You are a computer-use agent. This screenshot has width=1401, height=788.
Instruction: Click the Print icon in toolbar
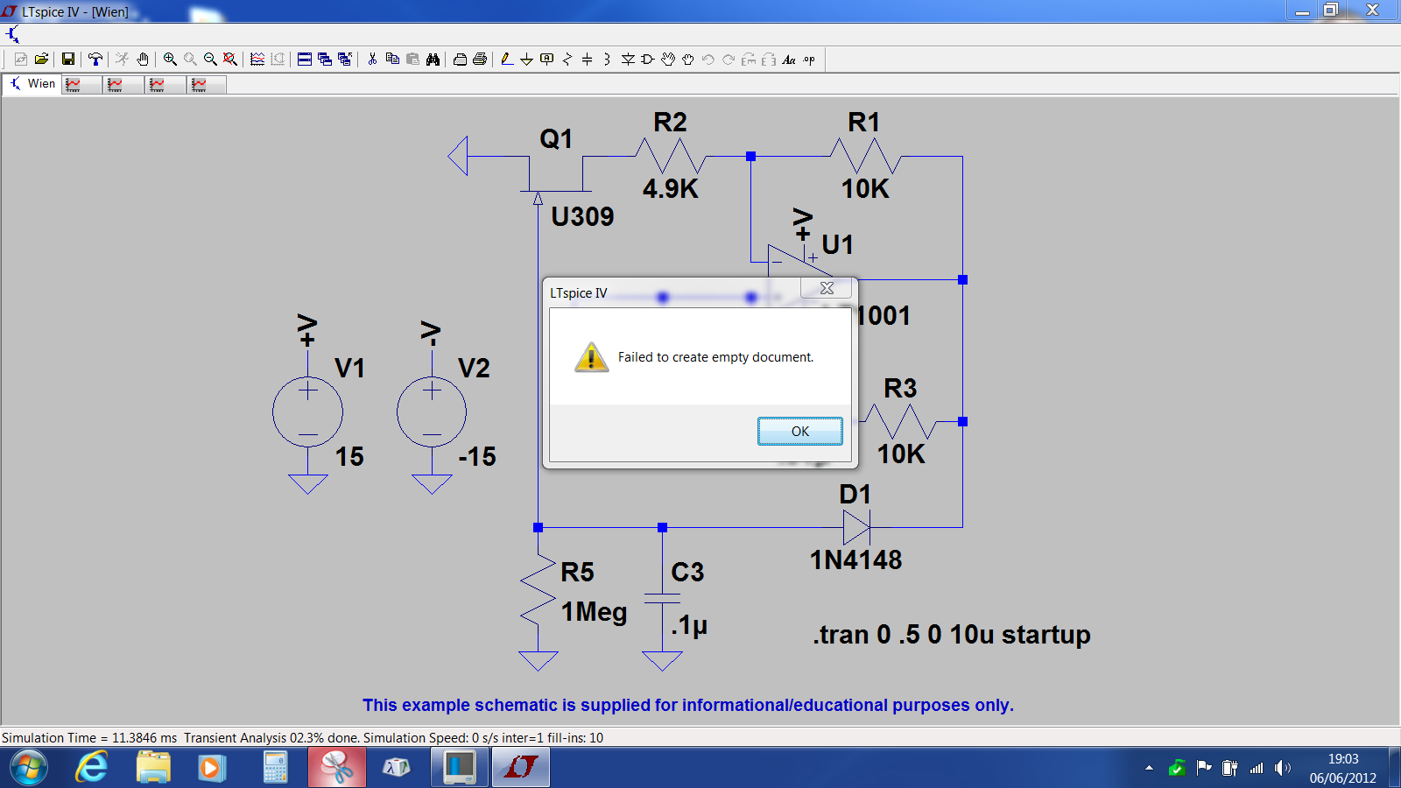[480, 60]
